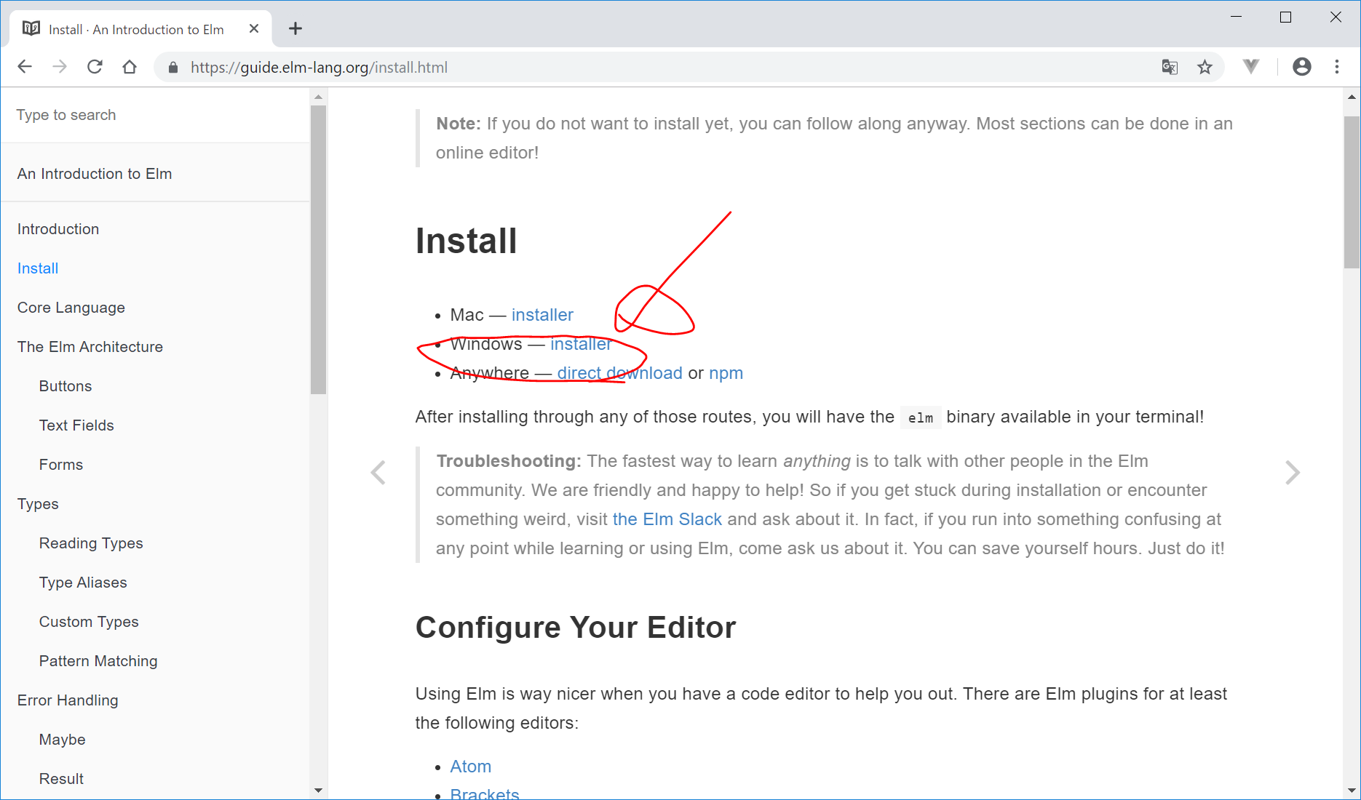1361x800 pixels.
Task: Click the Windows installer link
Action: (x=580, y=344)
